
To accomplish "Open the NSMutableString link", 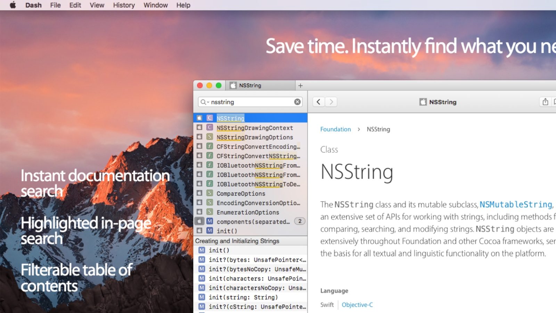I will coord(515,204).
